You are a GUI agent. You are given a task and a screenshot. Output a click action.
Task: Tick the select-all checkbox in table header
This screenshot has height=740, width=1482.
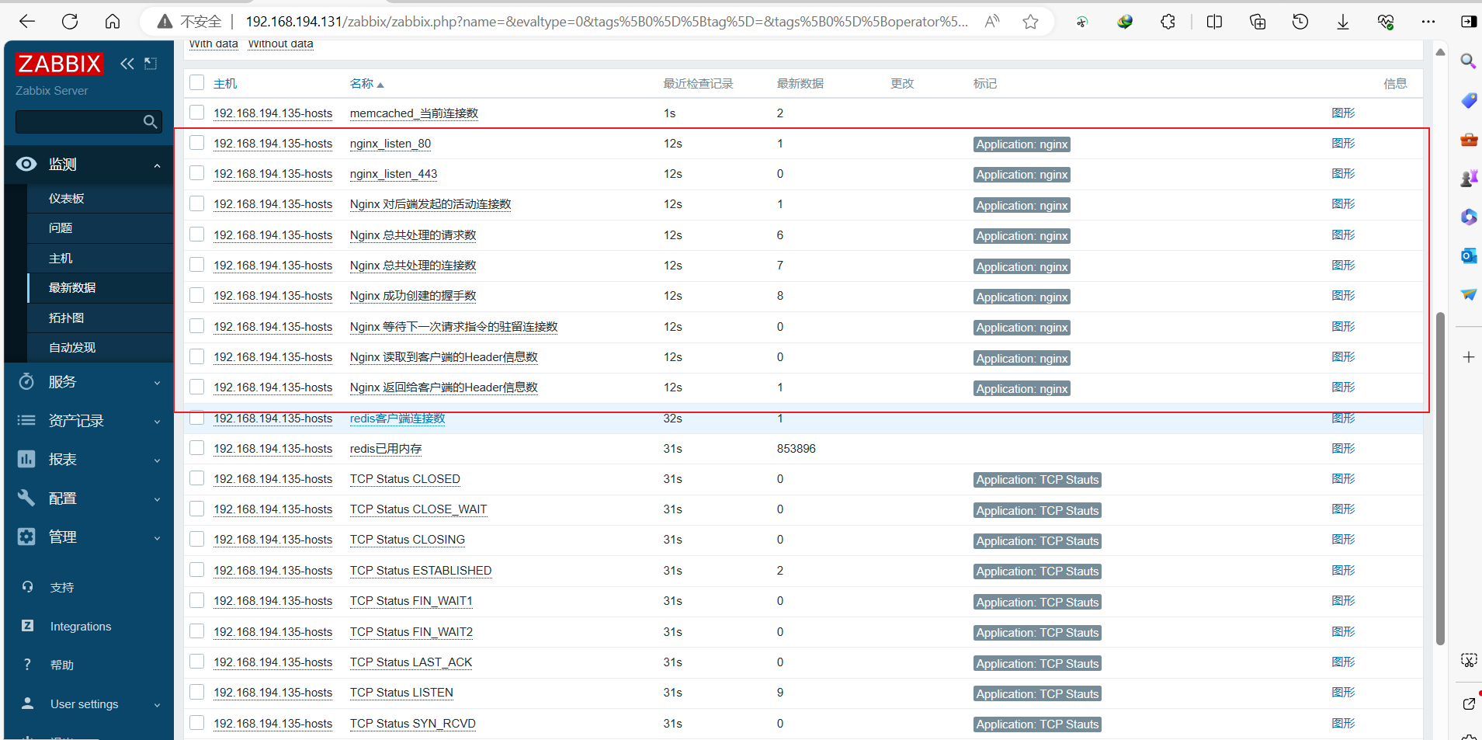197,82
